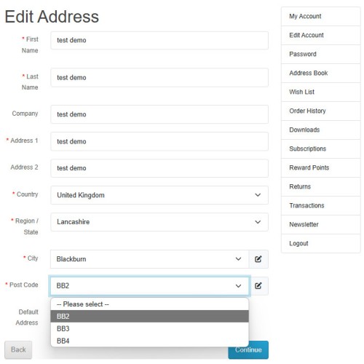Expand the Region / State dropdown Lancashire
The width and height of the screenshot is (364, 364).
coord(159,222)
